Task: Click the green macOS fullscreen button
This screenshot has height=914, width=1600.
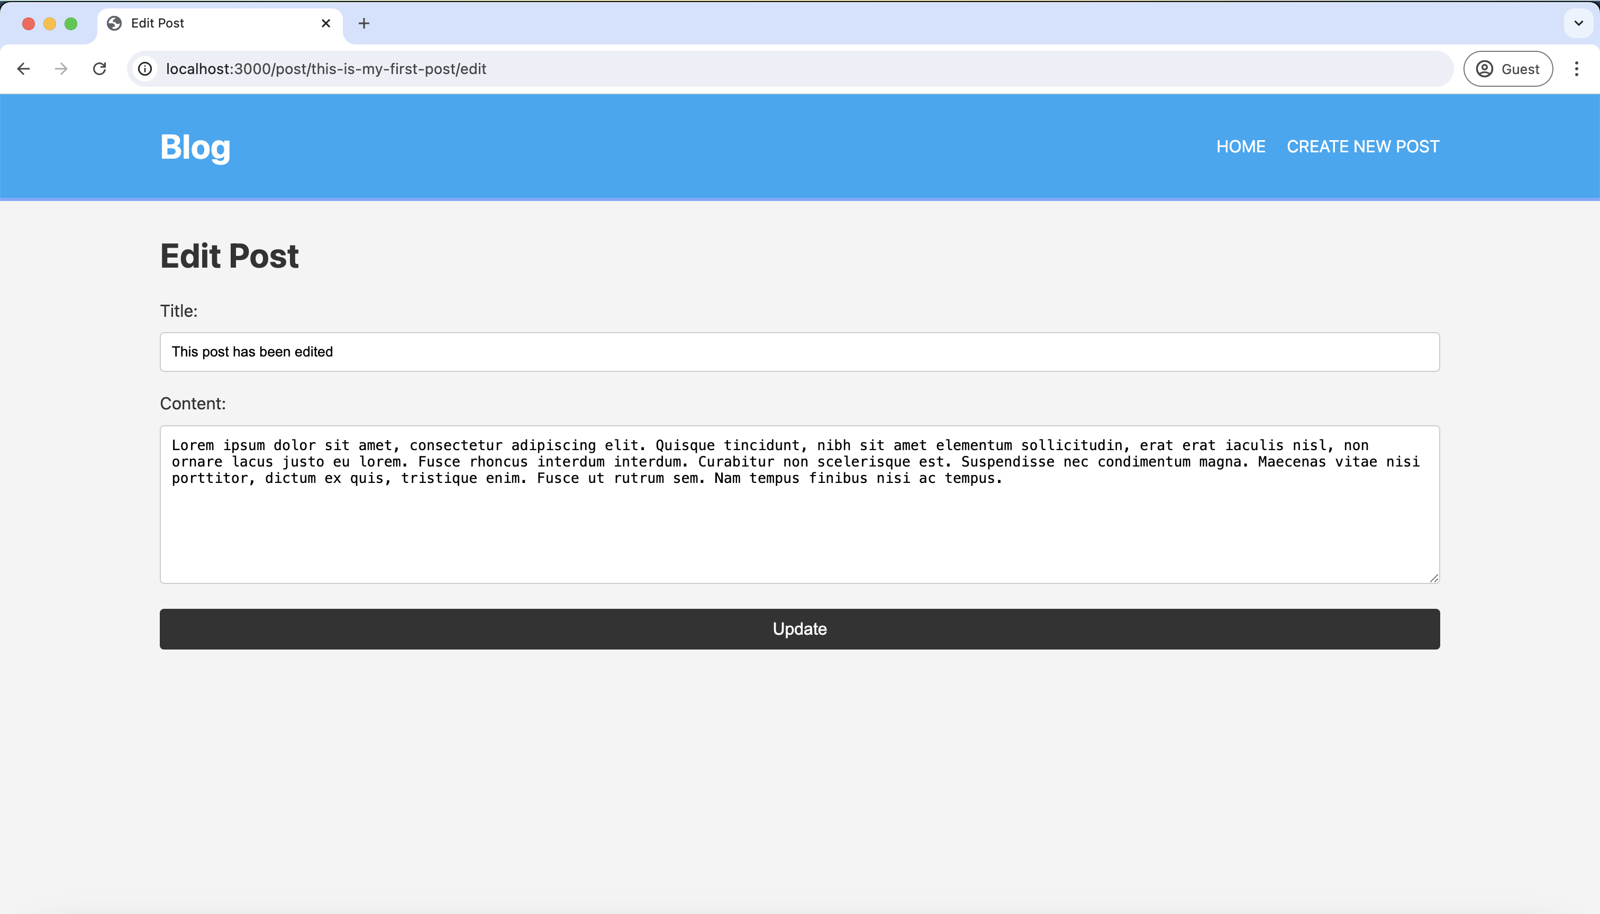Action: [71, 23]
